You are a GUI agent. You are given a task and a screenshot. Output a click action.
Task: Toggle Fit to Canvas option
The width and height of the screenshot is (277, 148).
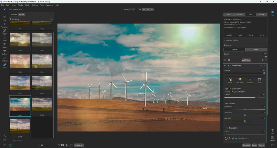(236, 138)
